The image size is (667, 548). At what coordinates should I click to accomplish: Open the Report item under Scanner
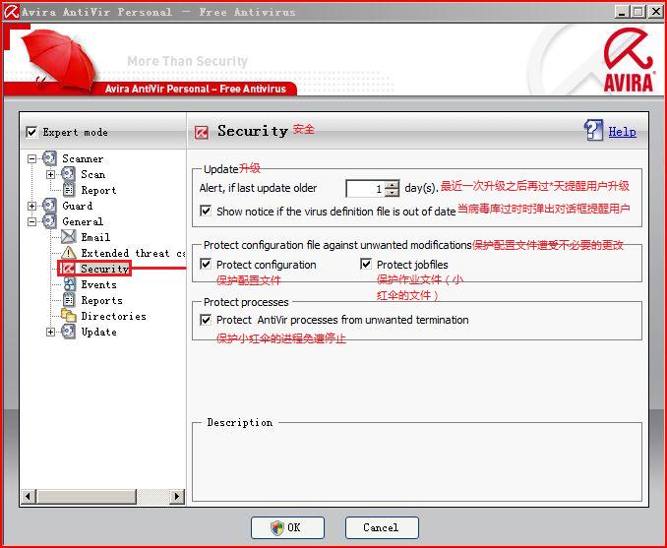98,190
